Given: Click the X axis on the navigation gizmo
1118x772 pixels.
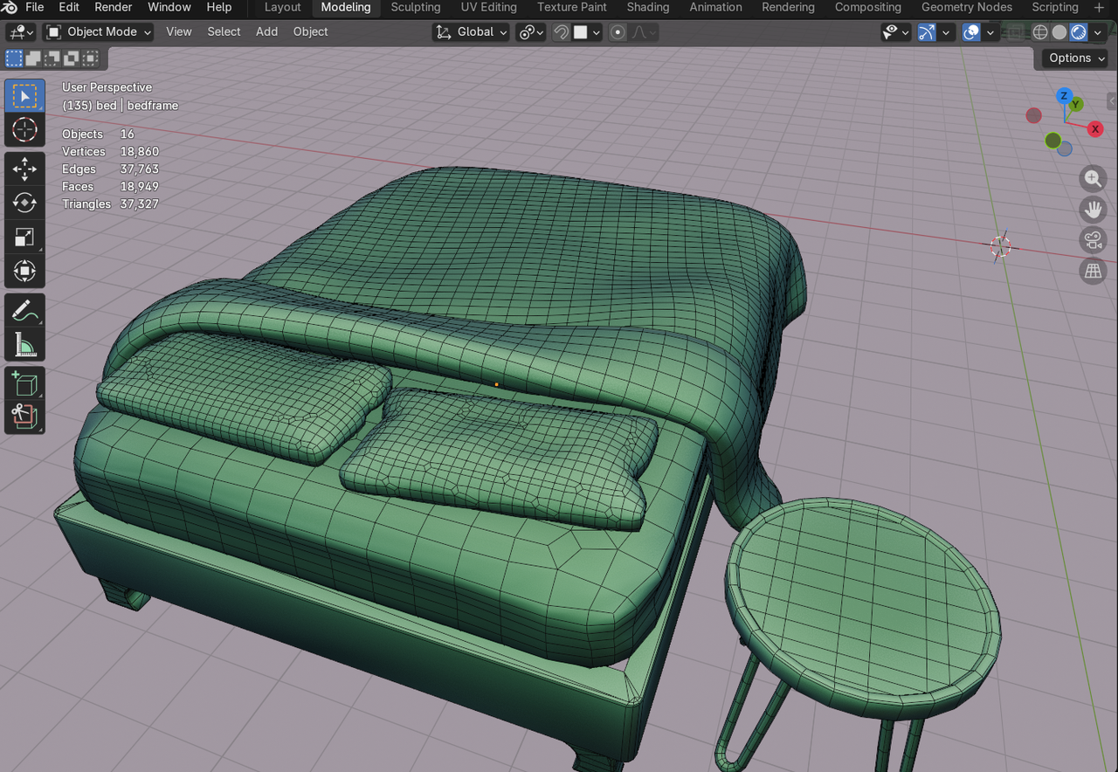Looking at the screenshot, I should click(1094, 129).
